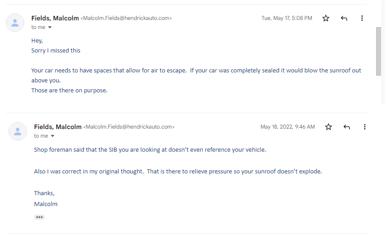Click sender name on the May 17 email
Image resolution: width=387 pixels, height=235 pixels.
click(x=55, y=18)
